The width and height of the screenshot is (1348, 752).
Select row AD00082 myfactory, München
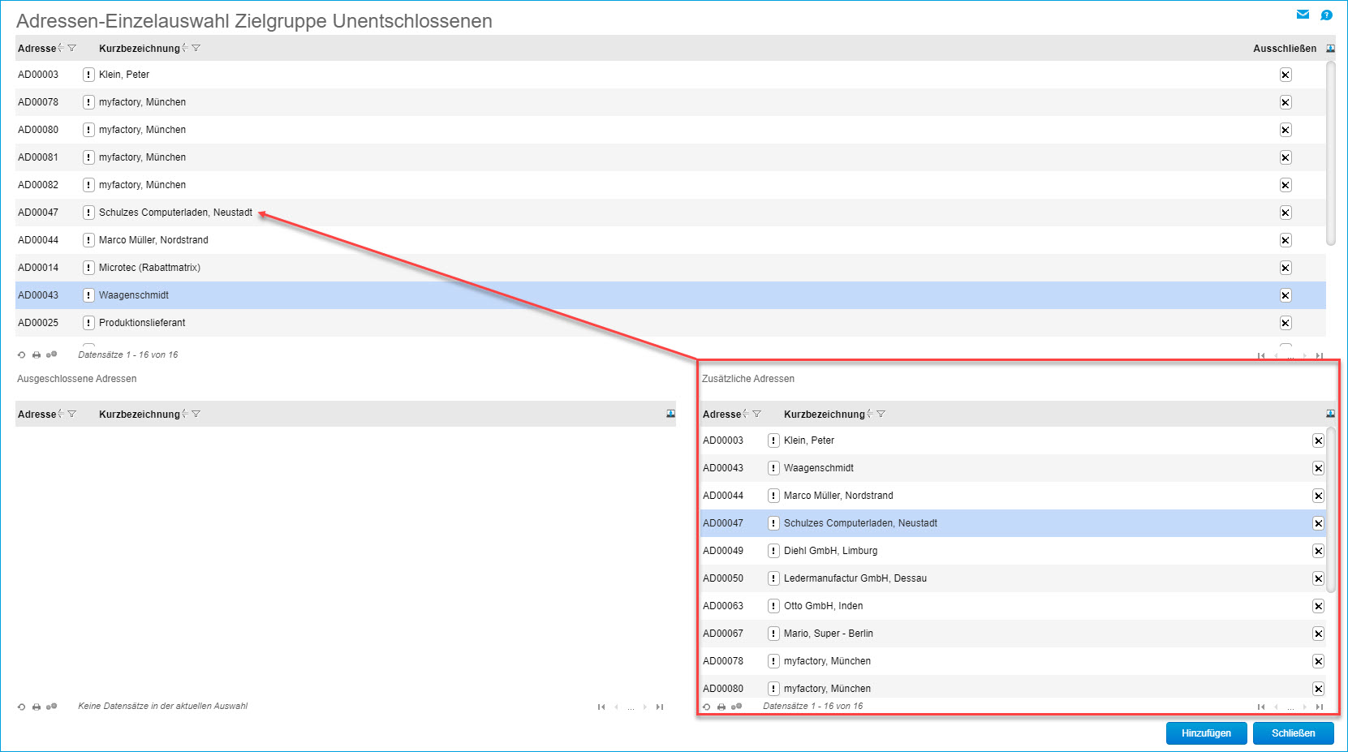pyautogui.click(x=670, y=185)
